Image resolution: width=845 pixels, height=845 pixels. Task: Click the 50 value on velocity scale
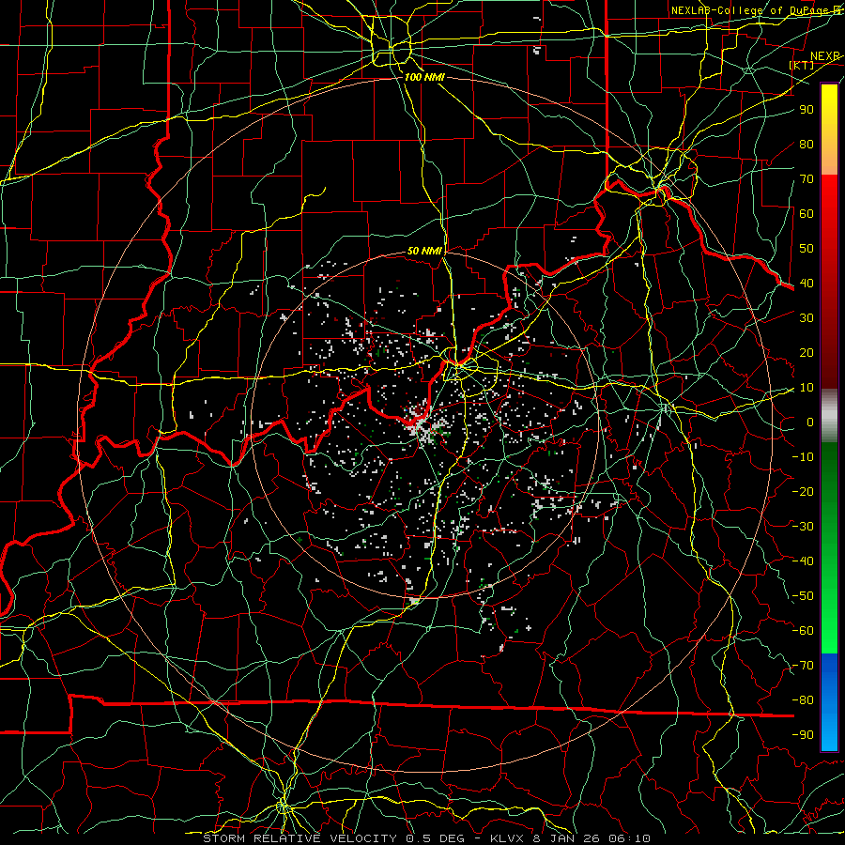point(807,249)
